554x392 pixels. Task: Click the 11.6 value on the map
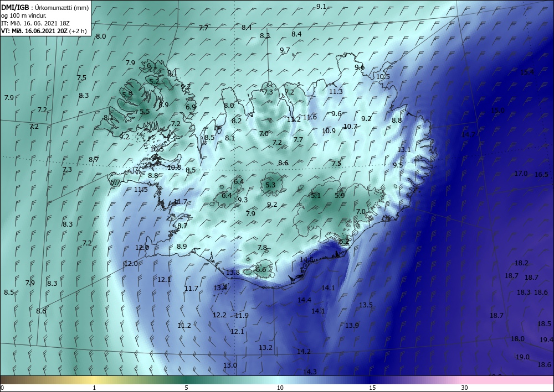pyautogui.click(x=310, y=117)
